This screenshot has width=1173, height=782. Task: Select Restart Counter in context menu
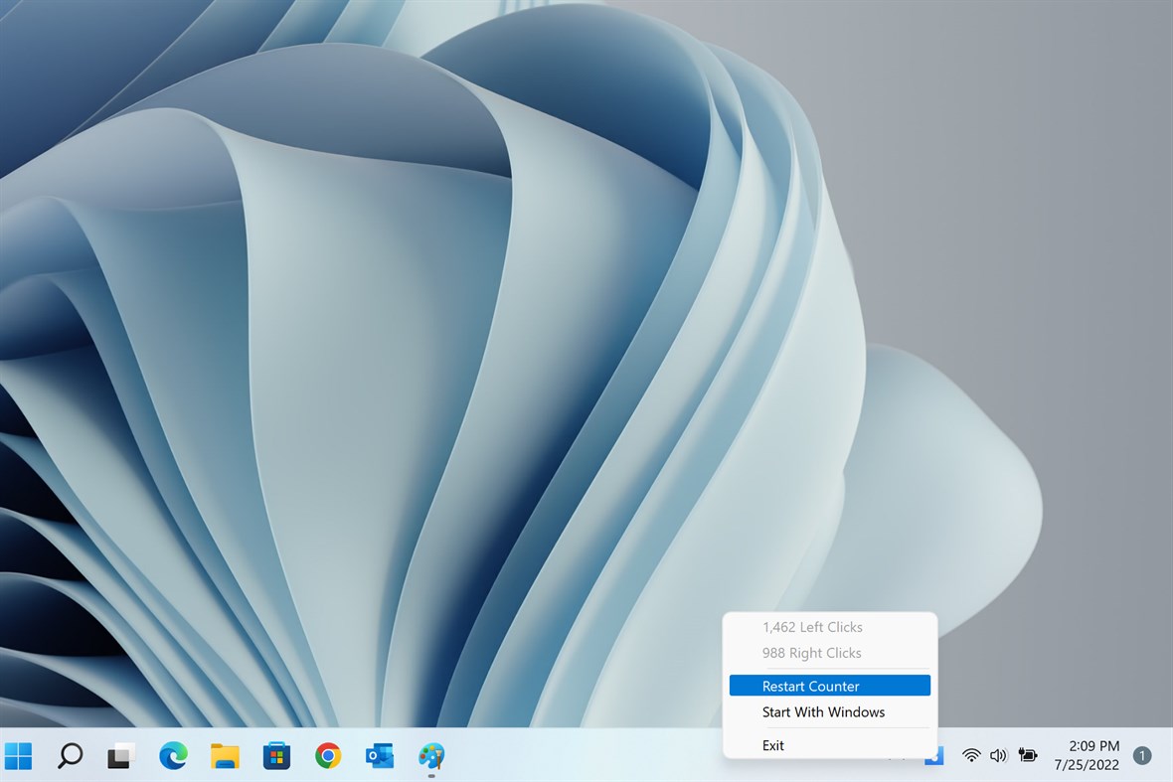coord(830,686)
